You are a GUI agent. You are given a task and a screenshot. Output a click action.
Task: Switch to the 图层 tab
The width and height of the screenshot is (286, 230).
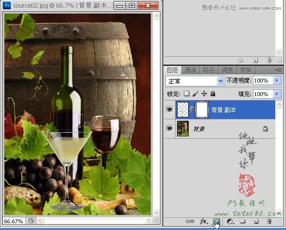[x=173, y=70]
